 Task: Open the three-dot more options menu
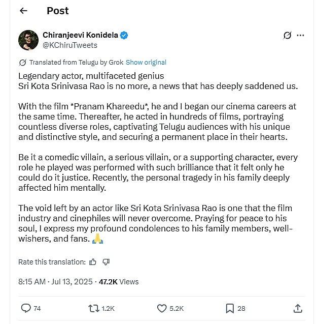coord(301,36)
